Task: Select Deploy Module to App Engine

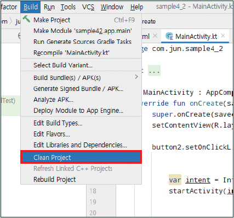Action: pos(81,111)
